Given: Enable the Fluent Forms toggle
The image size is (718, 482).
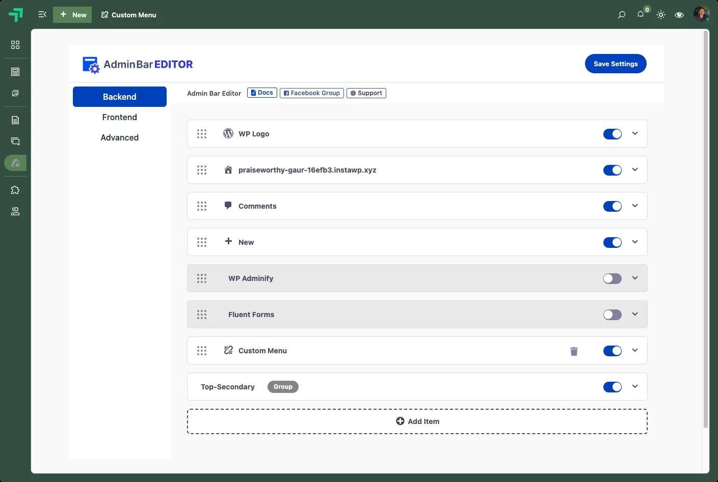Looking at the screenshot, I should tap(613, 315).
